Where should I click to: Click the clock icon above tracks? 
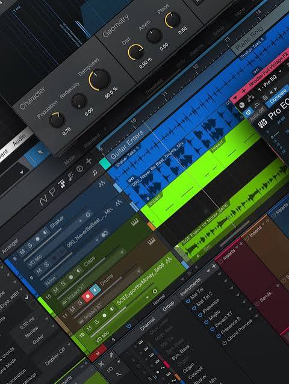coord(79,169)
